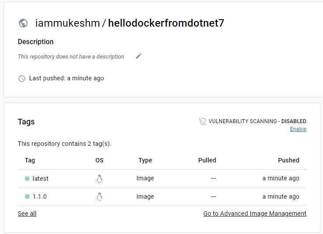The height and width of the screenshot is (234, 323).
Task: Enable vulnerability scanning via the Enable link
Action: [298, 129]
